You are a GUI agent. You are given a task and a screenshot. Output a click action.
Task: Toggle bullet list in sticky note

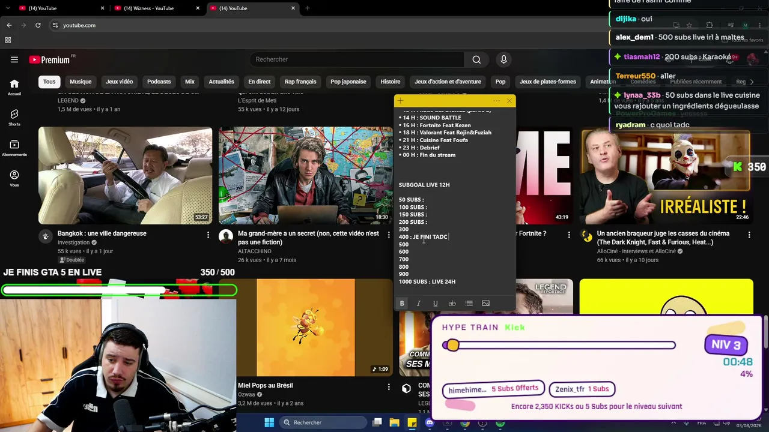tap(469, 303)
